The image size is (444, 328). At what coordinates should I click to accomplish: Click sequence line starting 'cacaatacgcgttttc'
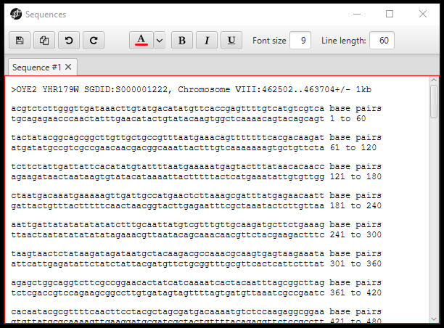168,312
